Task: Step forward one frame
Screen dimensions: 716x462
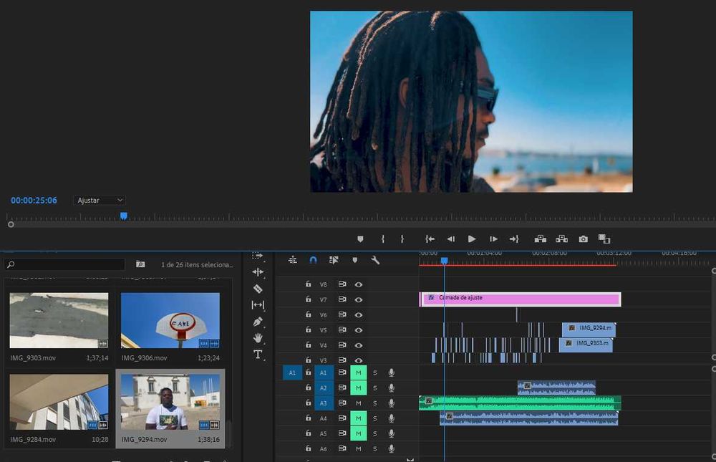Action: tap(493, 239)
